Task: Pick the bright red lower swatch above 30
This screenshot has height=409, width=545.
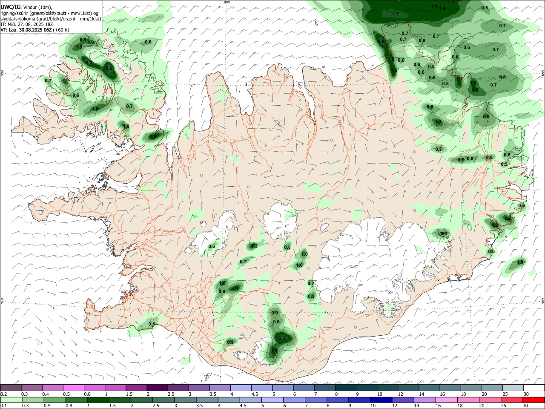Action: 533,400
